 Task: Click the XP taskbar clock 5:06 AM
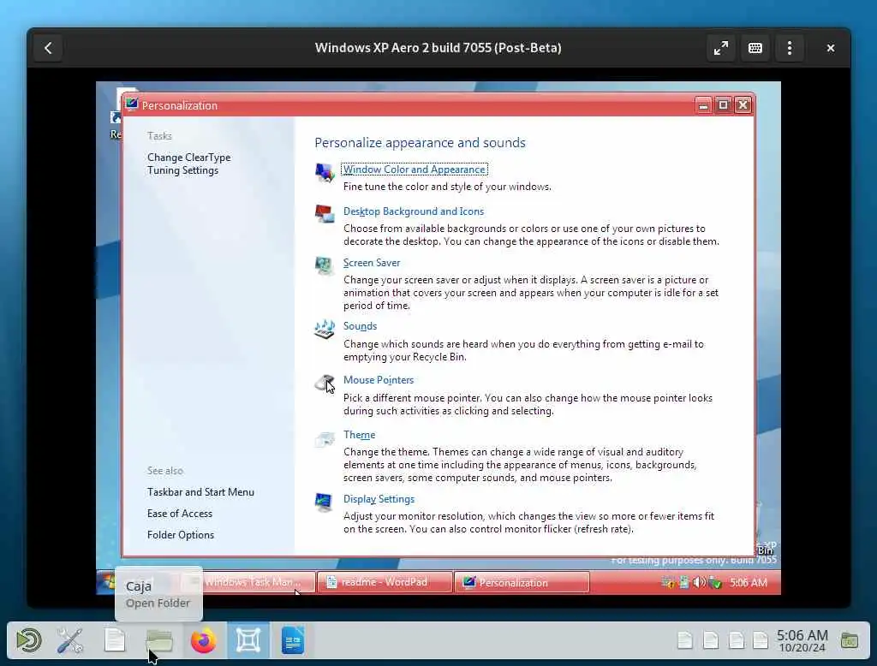pyautogui.click(x=748, y=583)
